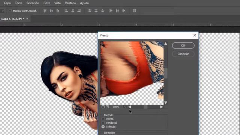Click Distribute left edges icon
The height and width of the screenshot is (135, 240).
coord(111,11)
